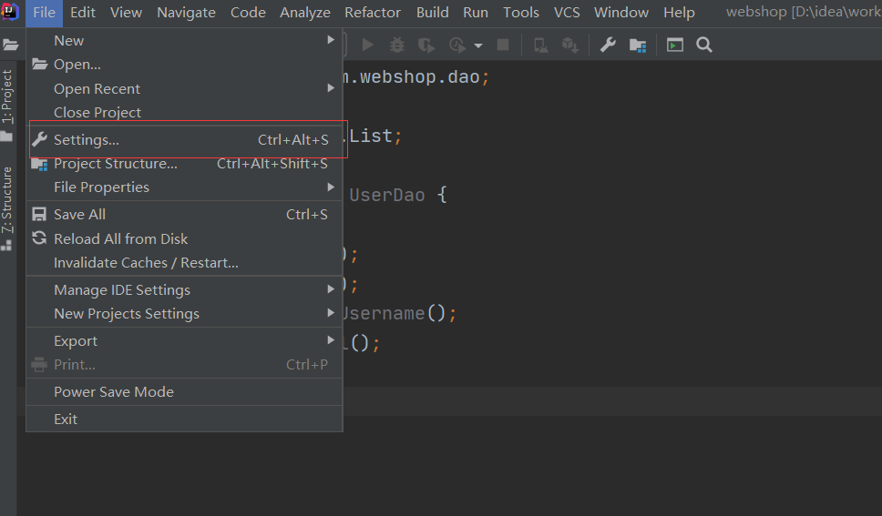Screen dimensions: 882x516
Task: Click the Search Everywhere magnifier icon
Action: point(704,45)
